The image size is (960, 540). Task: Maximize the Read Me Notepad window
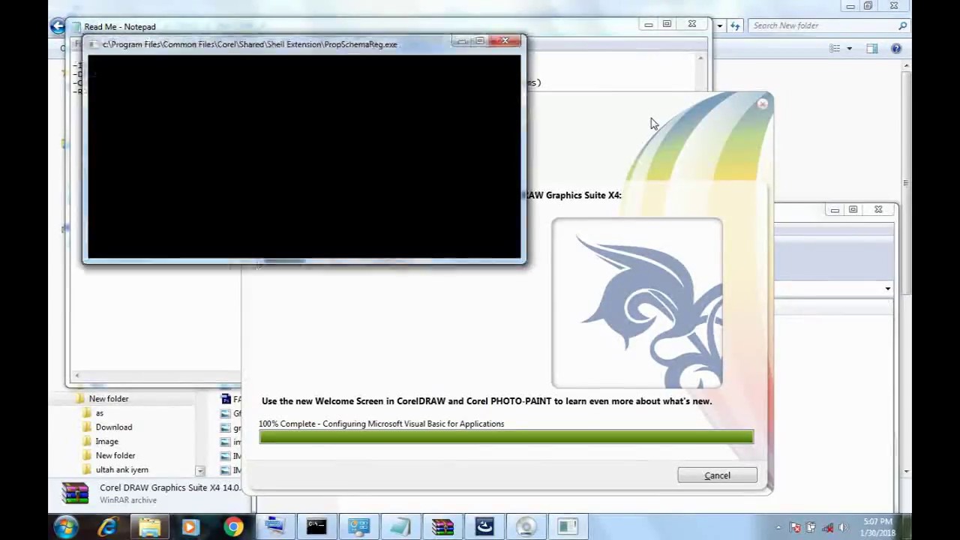pos(667,25)
